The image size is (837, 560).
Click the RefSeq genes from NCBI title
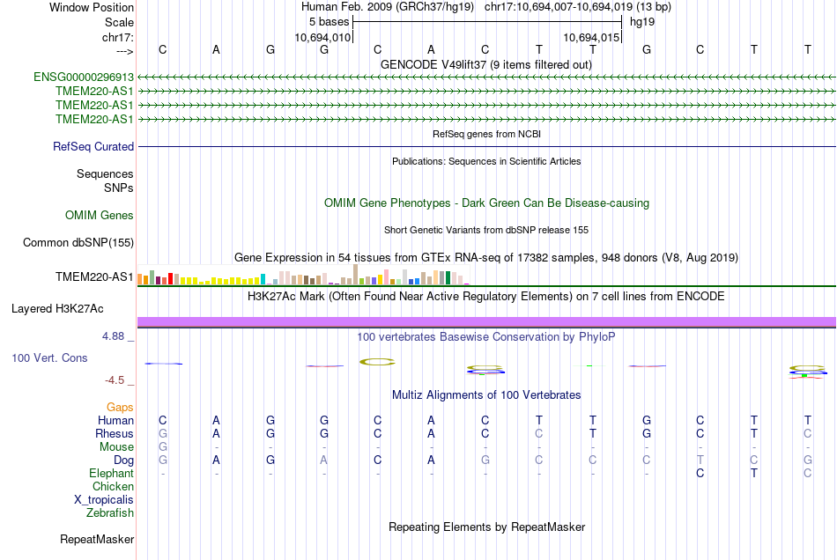(486, 134)
